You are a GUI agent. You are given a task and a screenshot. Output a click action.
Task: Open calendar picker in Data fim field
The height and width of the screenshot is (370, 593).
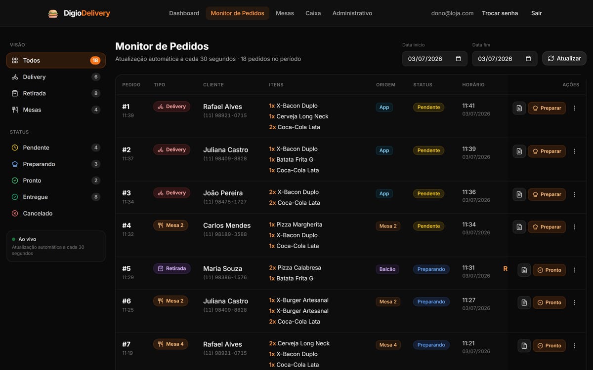point(528,59)
